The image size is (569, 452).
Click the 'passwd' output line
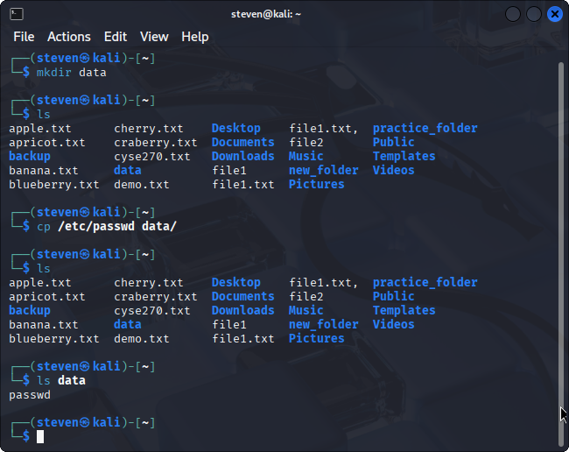point(30,395)
